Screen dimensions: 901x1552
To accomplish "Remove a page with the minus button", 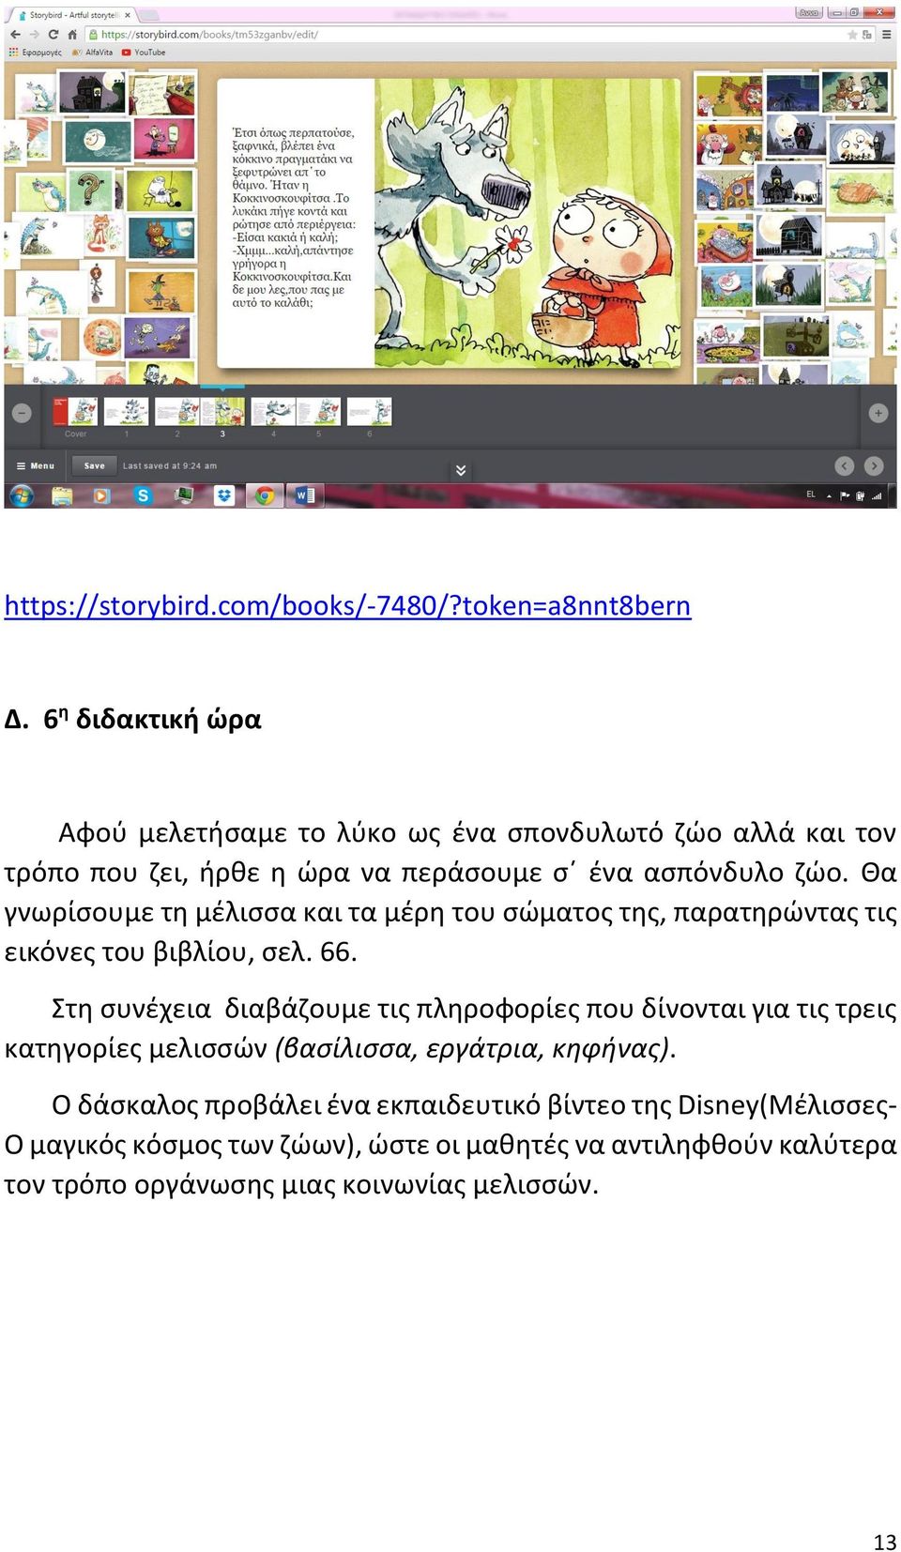I will [22, 413].
